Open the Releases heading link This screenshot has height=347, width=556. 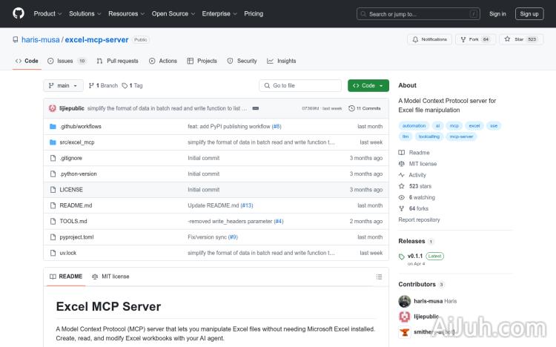click(411, 241)
